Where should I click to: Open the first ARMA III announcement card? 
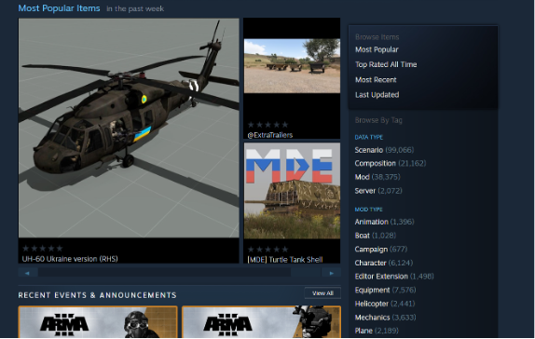pos(98,322)
